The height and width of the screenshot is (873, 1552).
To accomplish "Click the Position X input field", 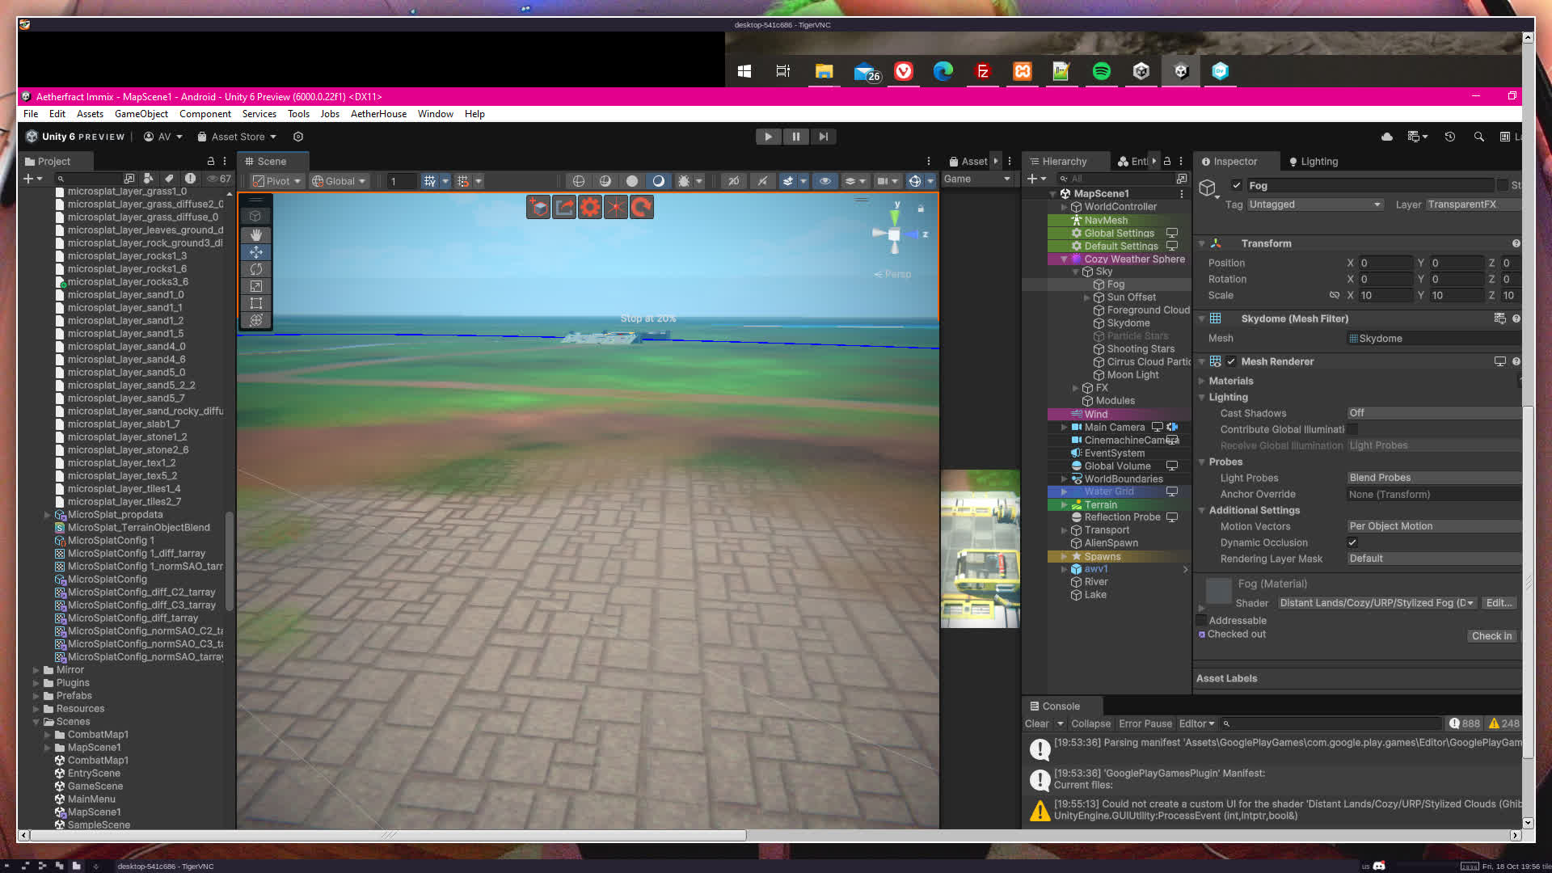I will (x=1384, y=263).
